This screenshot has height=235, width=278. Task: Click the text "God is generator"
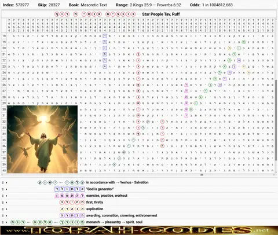click(x=100, y=189)
